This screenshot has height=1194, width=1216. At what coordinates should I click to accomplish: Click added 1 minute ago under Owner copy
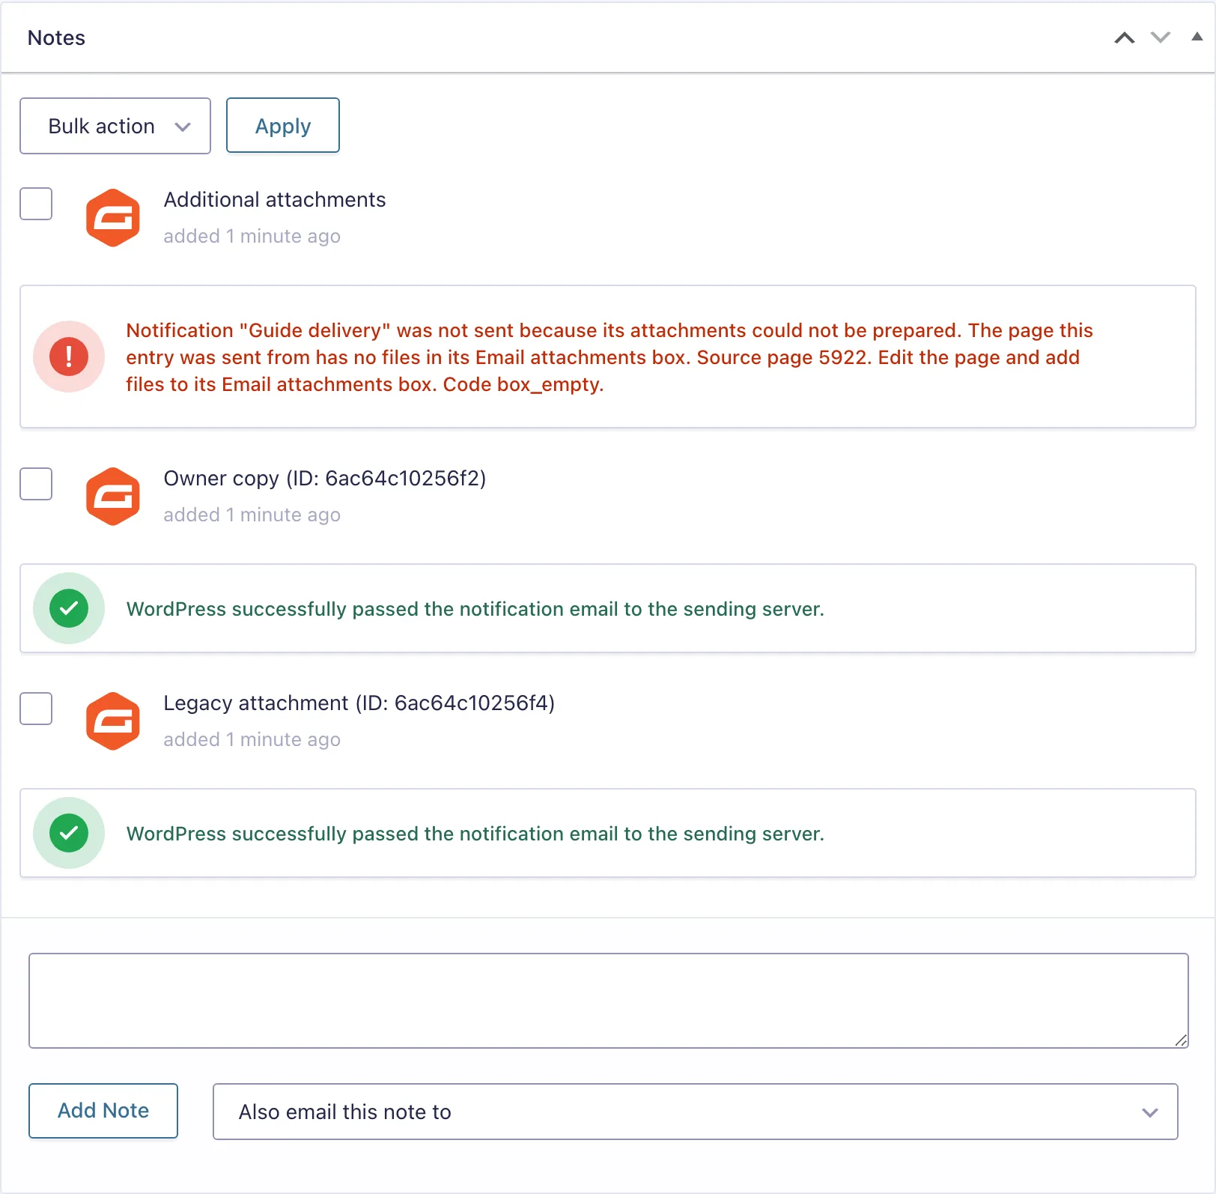(252, 515)
